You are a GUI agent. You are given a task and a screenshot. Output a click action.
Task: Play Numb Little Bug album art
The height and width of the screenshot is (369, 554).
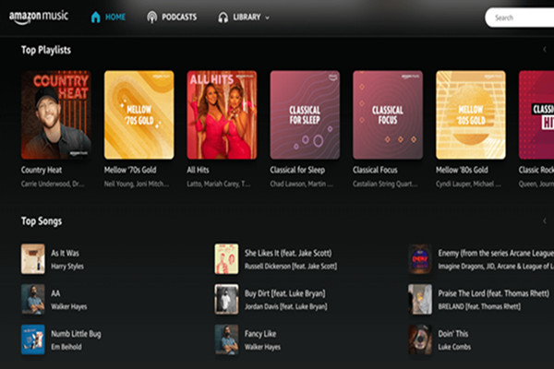[x=33, y=339]
